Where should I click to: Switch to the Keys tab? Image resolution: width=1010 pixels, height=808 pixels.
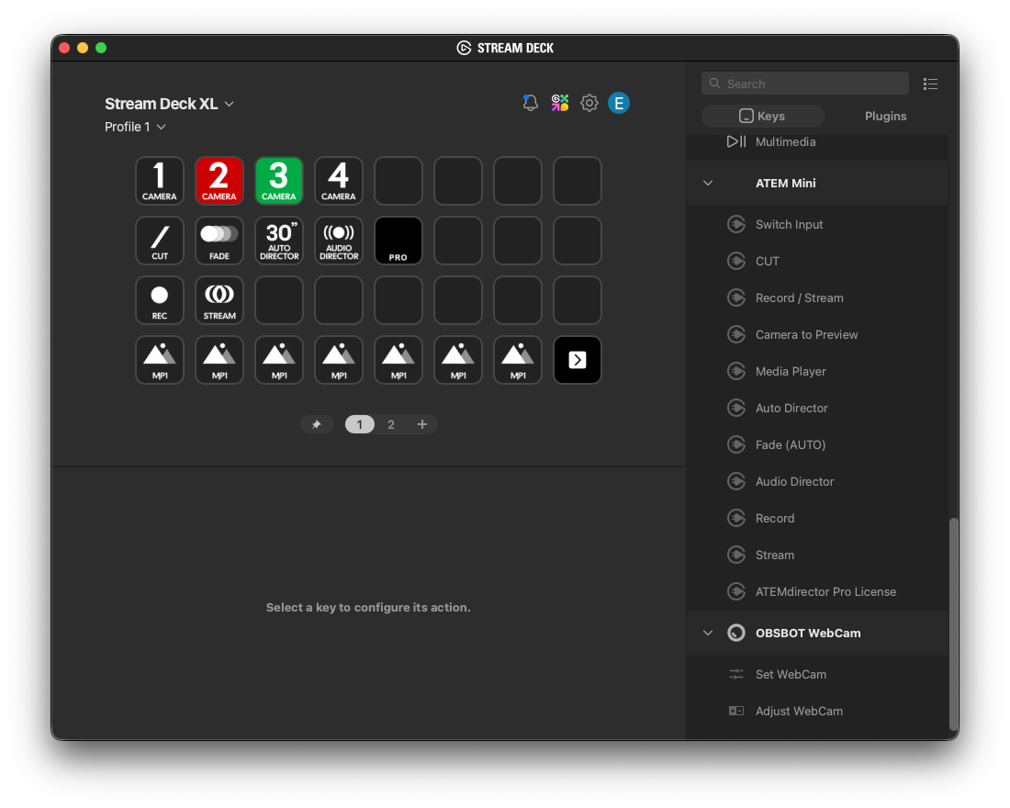(763, 116)
